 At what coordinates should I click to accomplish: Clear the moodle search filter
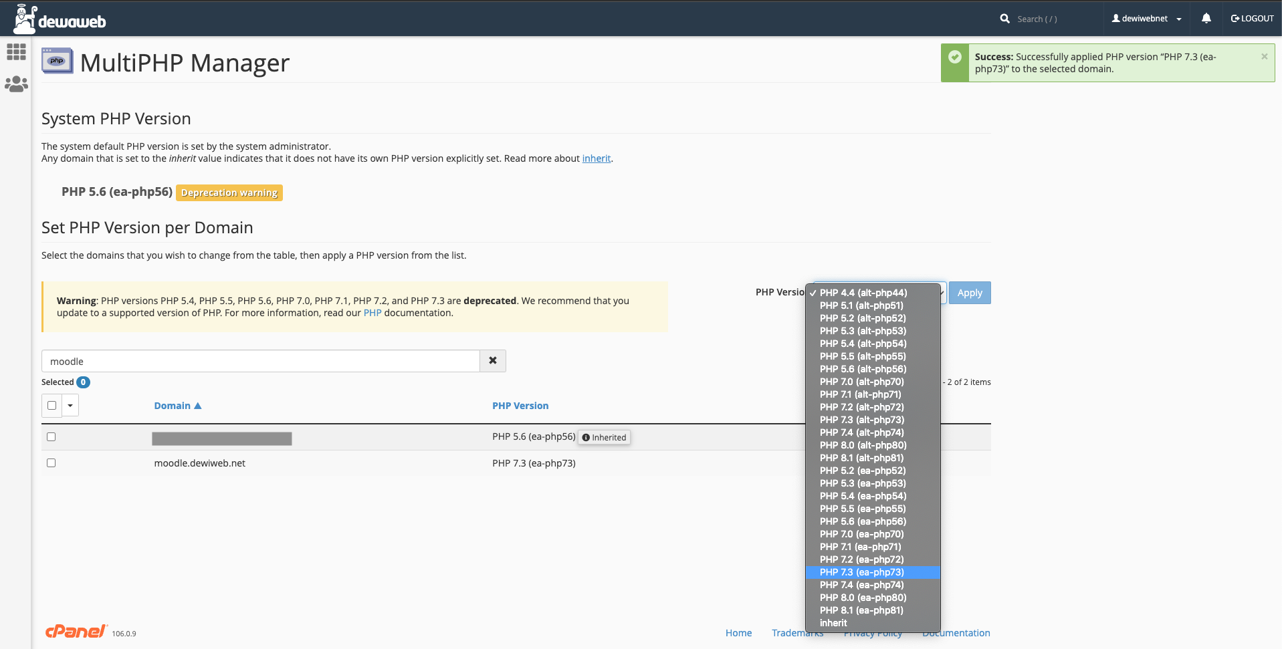tap(493, 361)
